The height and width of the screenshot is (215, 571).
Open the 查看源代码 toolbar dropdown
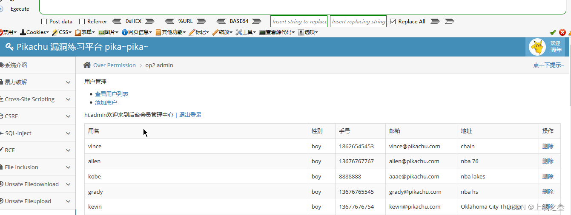click(277, 32)
